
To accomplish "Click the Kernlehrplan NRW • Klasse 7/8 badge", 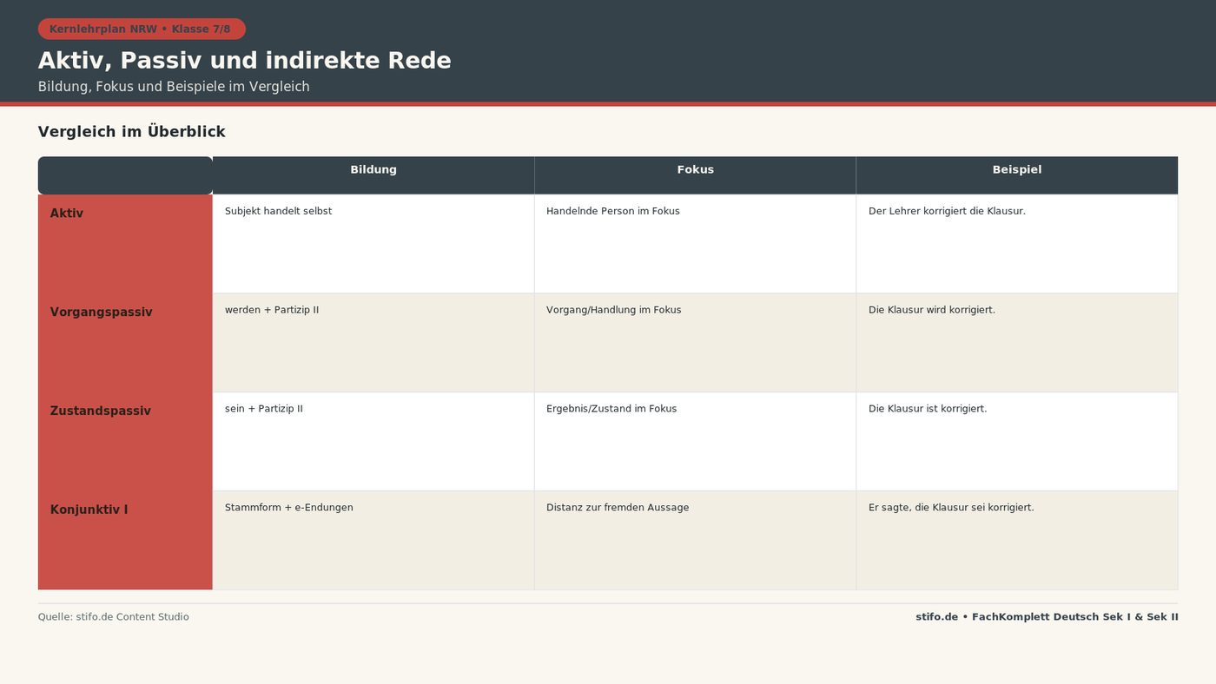I will 142,29.
